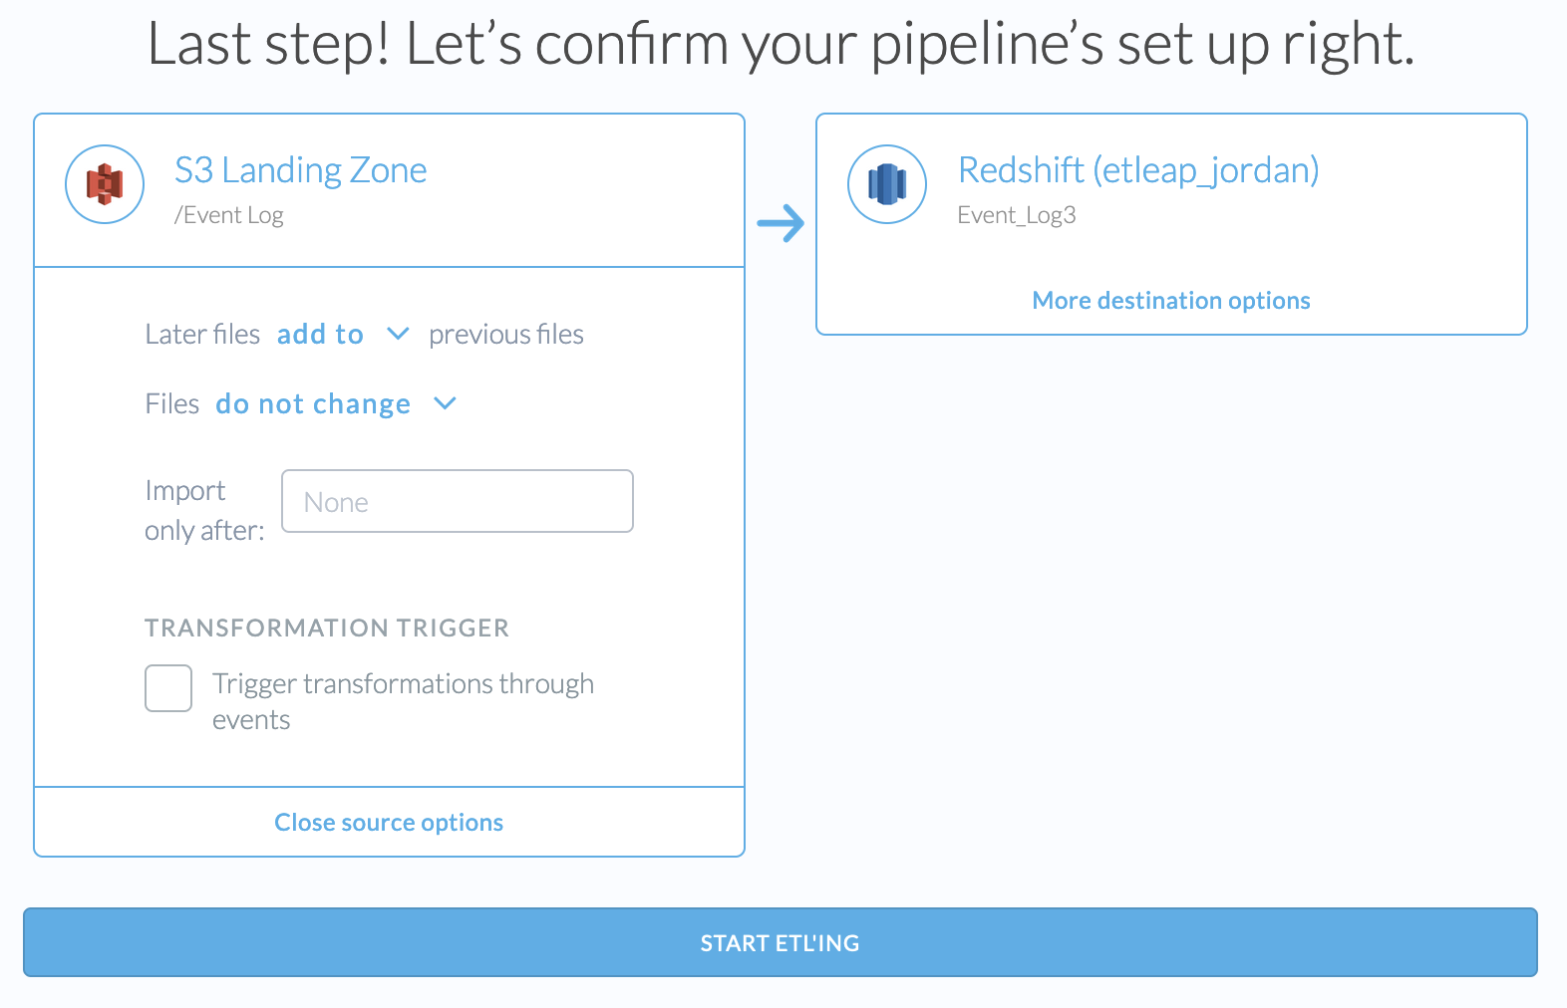Click the 'Import only after:' label
The height and width of the screenshot is (1008, 1567).
coord(204,511)
